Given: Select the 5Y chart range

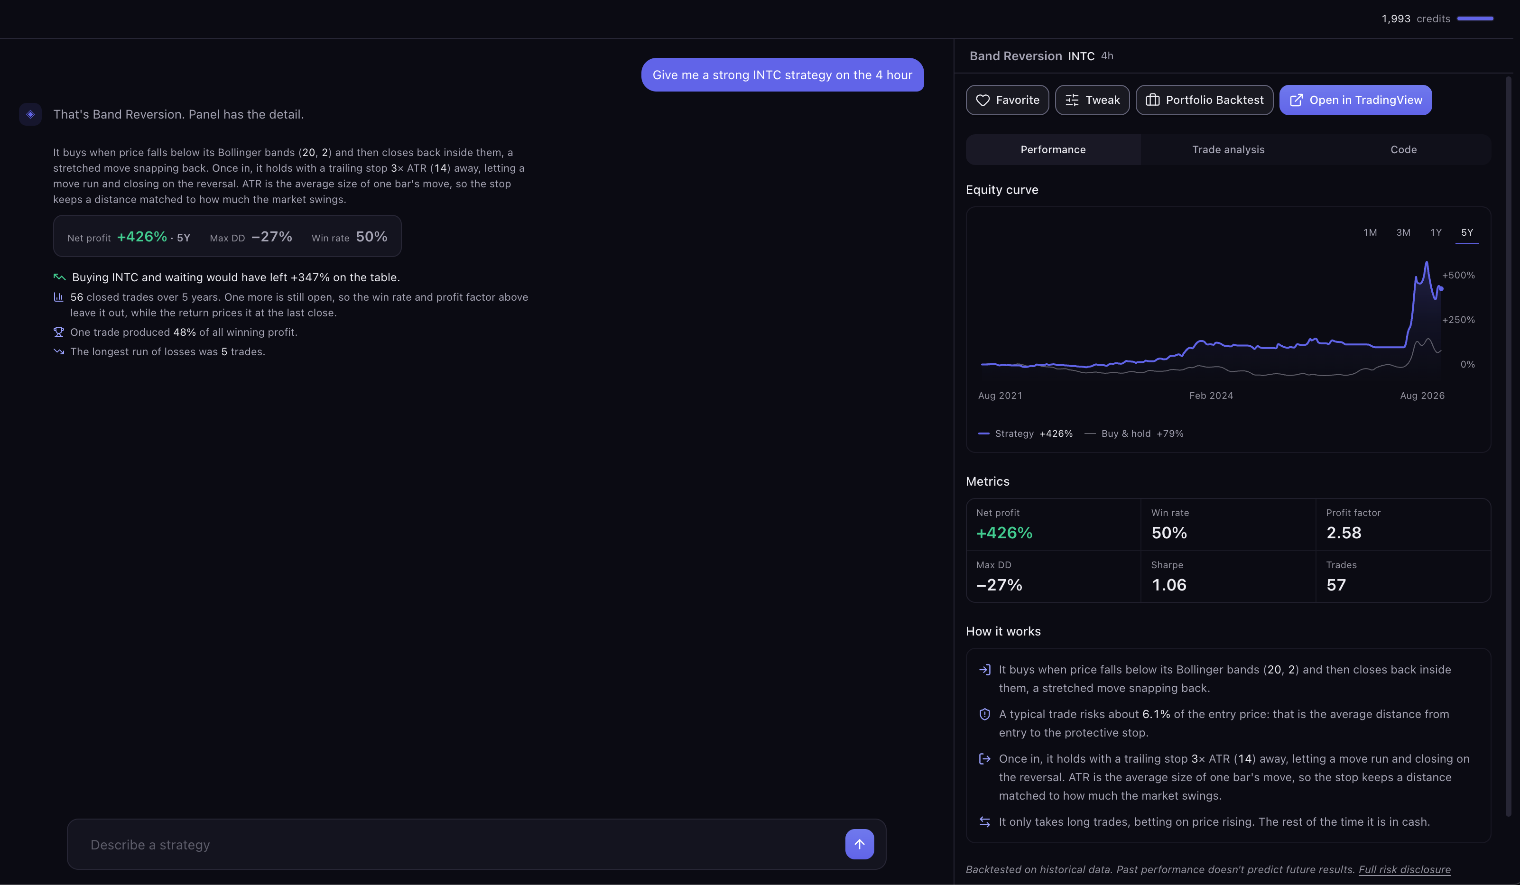Looking at the screenshot, I should pos(1467,233).
